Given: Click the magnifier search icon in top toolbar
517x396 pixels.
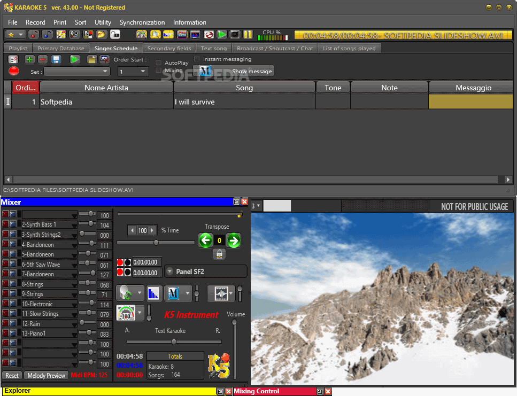Looking at the screenshot, I should pyautogui.click(x=155, y=34).
